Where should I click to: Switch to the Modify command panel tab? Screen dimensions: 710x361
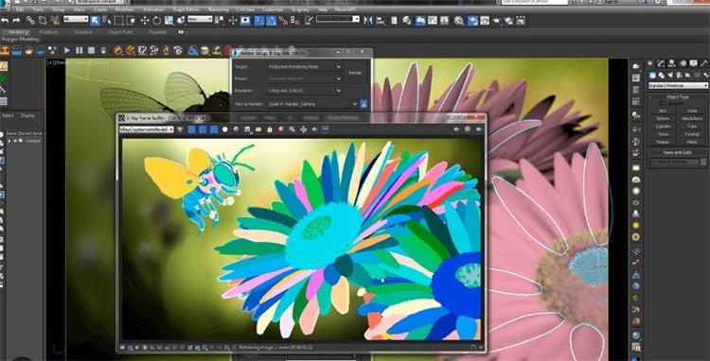pyautogui.click(x=661, y=63)
